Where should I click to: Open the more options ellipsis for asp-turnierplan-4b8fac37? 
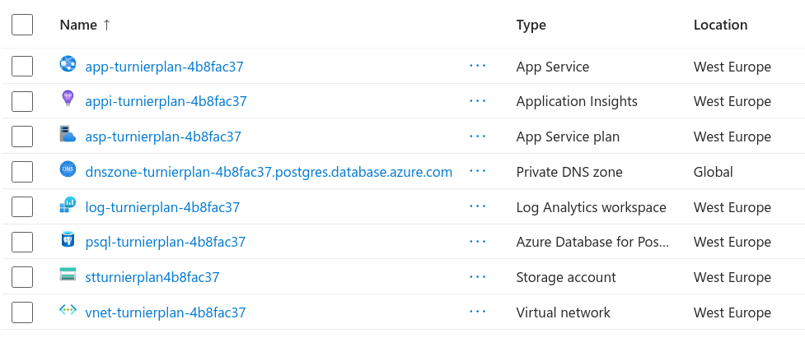(x=477, y=136)
